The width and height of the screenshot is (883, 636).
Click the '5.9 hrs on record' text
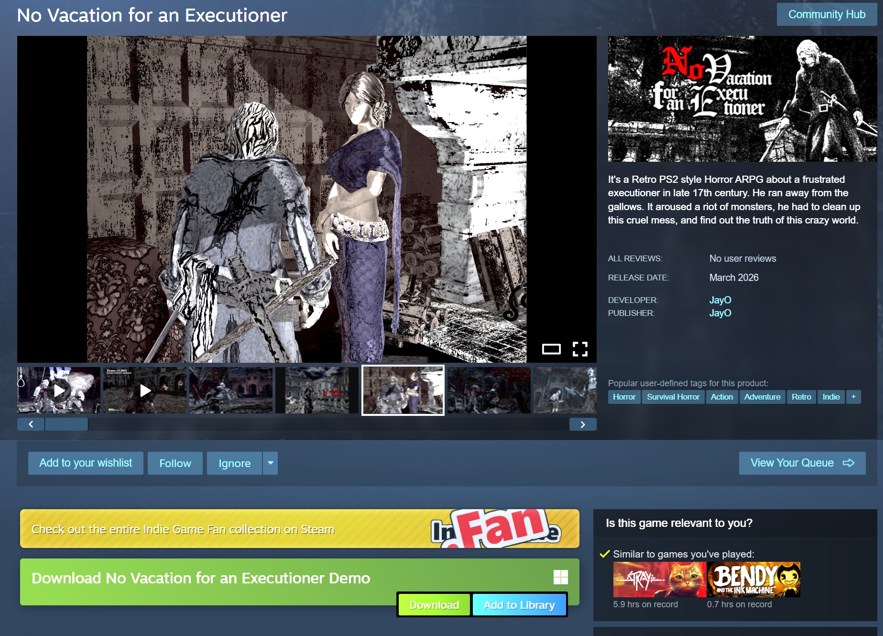pos(645,604)
